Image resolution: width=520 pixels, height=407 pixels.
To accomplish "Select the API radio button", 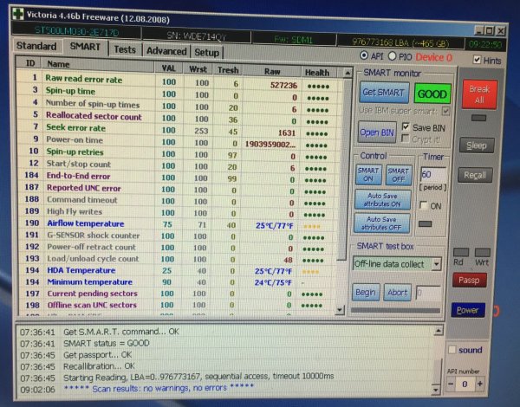I will [x=364, y=55].
